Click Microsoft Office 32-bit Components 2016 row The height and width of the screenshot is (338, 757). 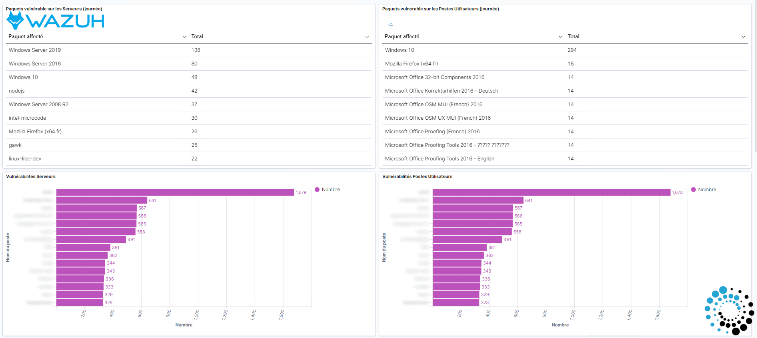pos(565,77)
